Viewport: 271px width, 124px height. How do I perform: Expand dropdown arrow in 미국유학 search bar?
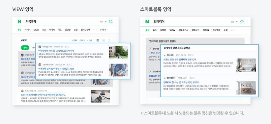[x=106, y=22]
